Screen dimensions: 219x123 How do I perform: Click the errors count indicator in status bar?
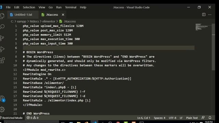(x=29, y=118)
